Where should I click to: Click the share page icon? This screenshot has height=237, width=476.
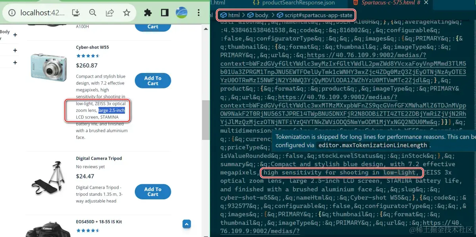coord(110,13)
